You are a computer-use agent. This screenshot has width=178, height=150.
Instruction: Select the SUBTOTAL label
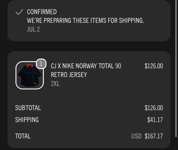[28, 108]
